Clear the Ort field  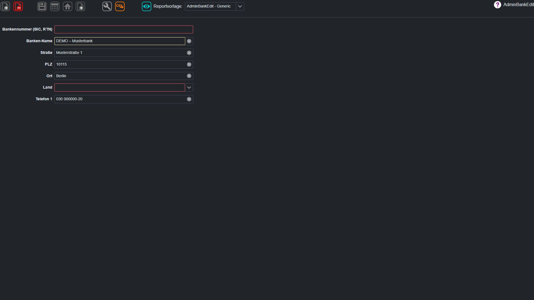189,76
